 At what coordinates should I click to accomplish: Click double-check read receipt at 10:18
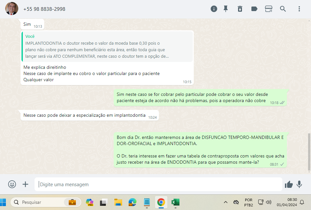[282, 103]
